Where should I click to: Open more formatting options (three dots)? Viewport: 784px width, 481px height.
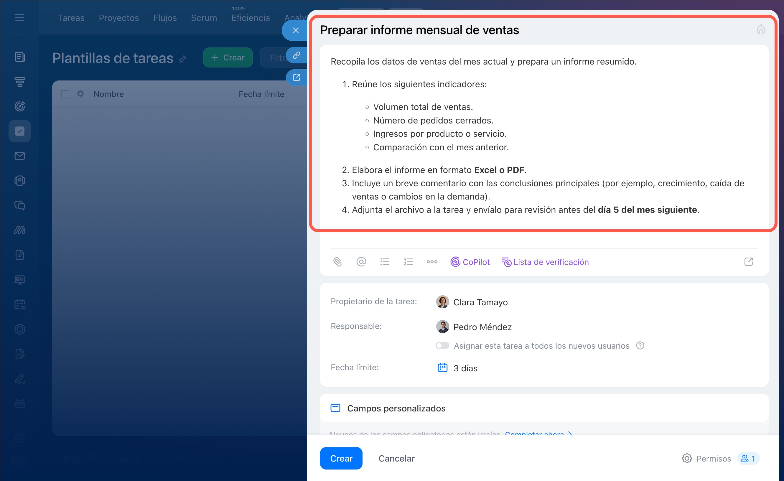tap(432, 262)
